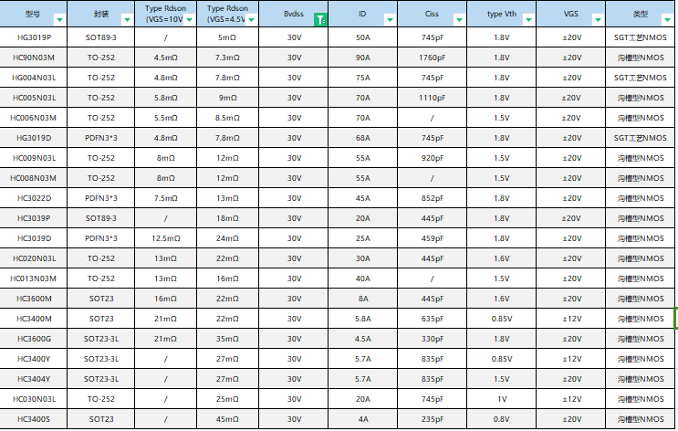Click the 0.85V Vth cell for HC3400Y
678x431 pixels.
[501, 359]
